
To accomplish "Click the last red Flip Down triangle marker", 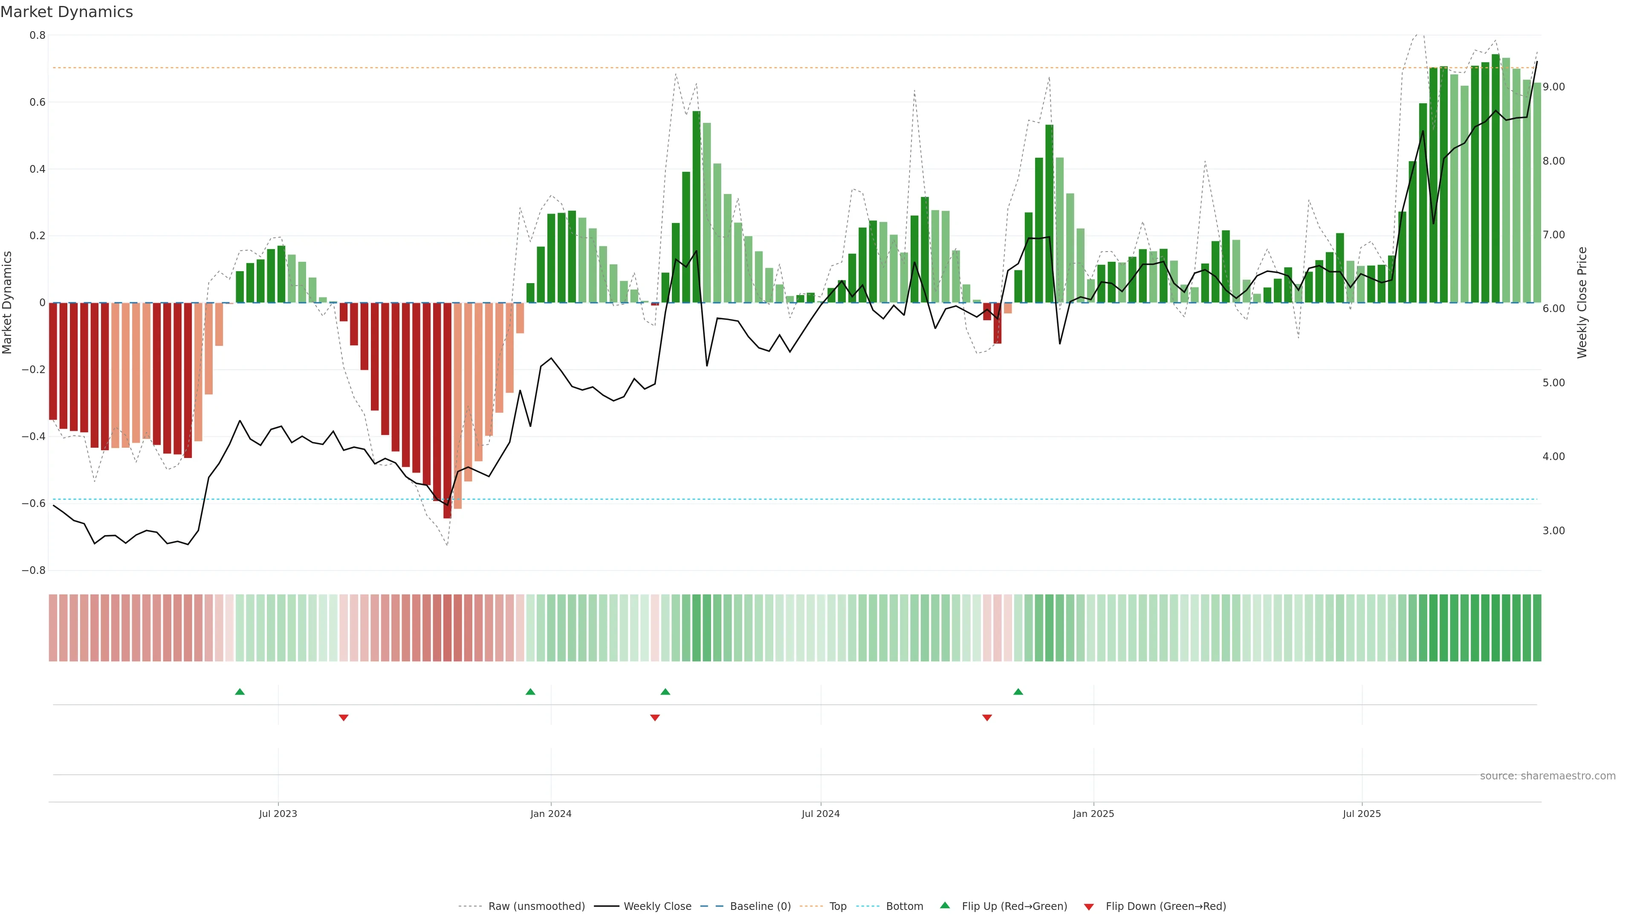I will tap(987, 718).
